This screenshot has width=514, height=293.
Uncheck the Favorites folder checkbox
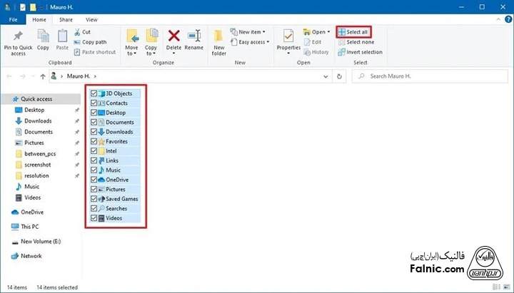point(94,142)
